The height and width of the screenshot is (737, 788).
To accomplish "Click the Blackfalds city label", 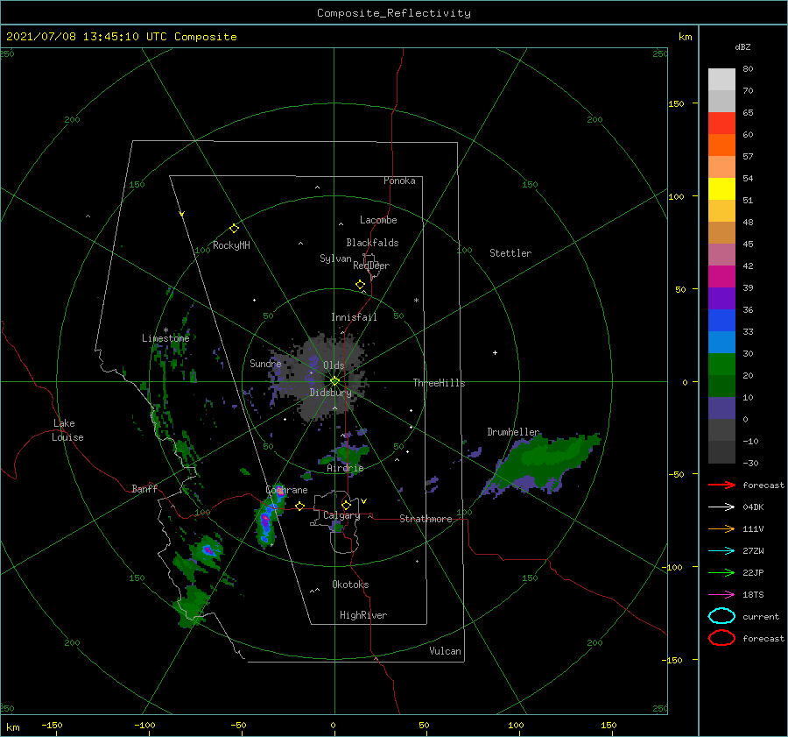I will click(x=372, y=243).
